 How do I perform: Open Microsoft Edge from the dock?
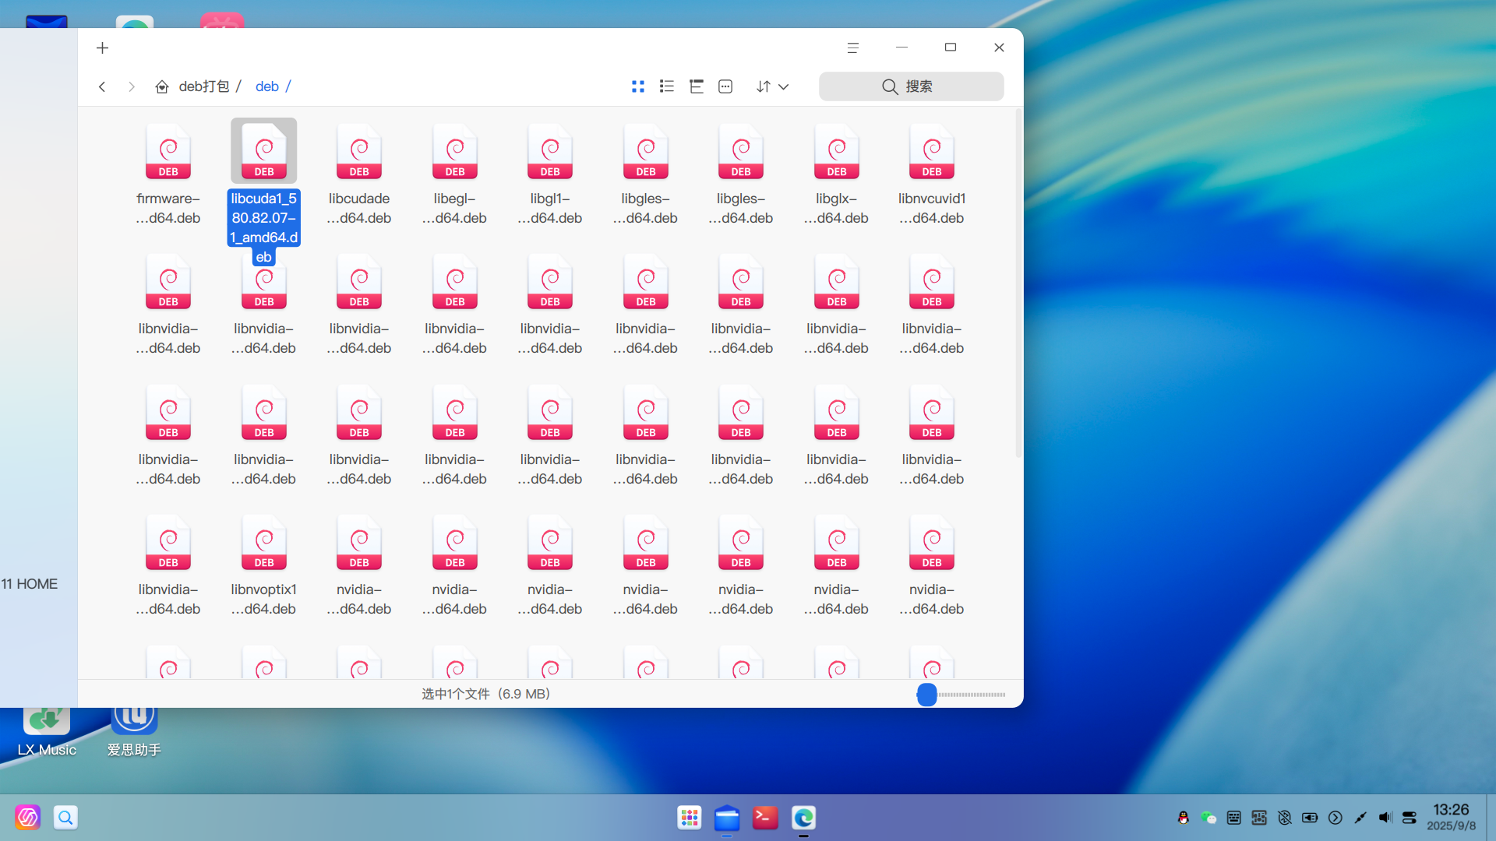coord(803,818)
